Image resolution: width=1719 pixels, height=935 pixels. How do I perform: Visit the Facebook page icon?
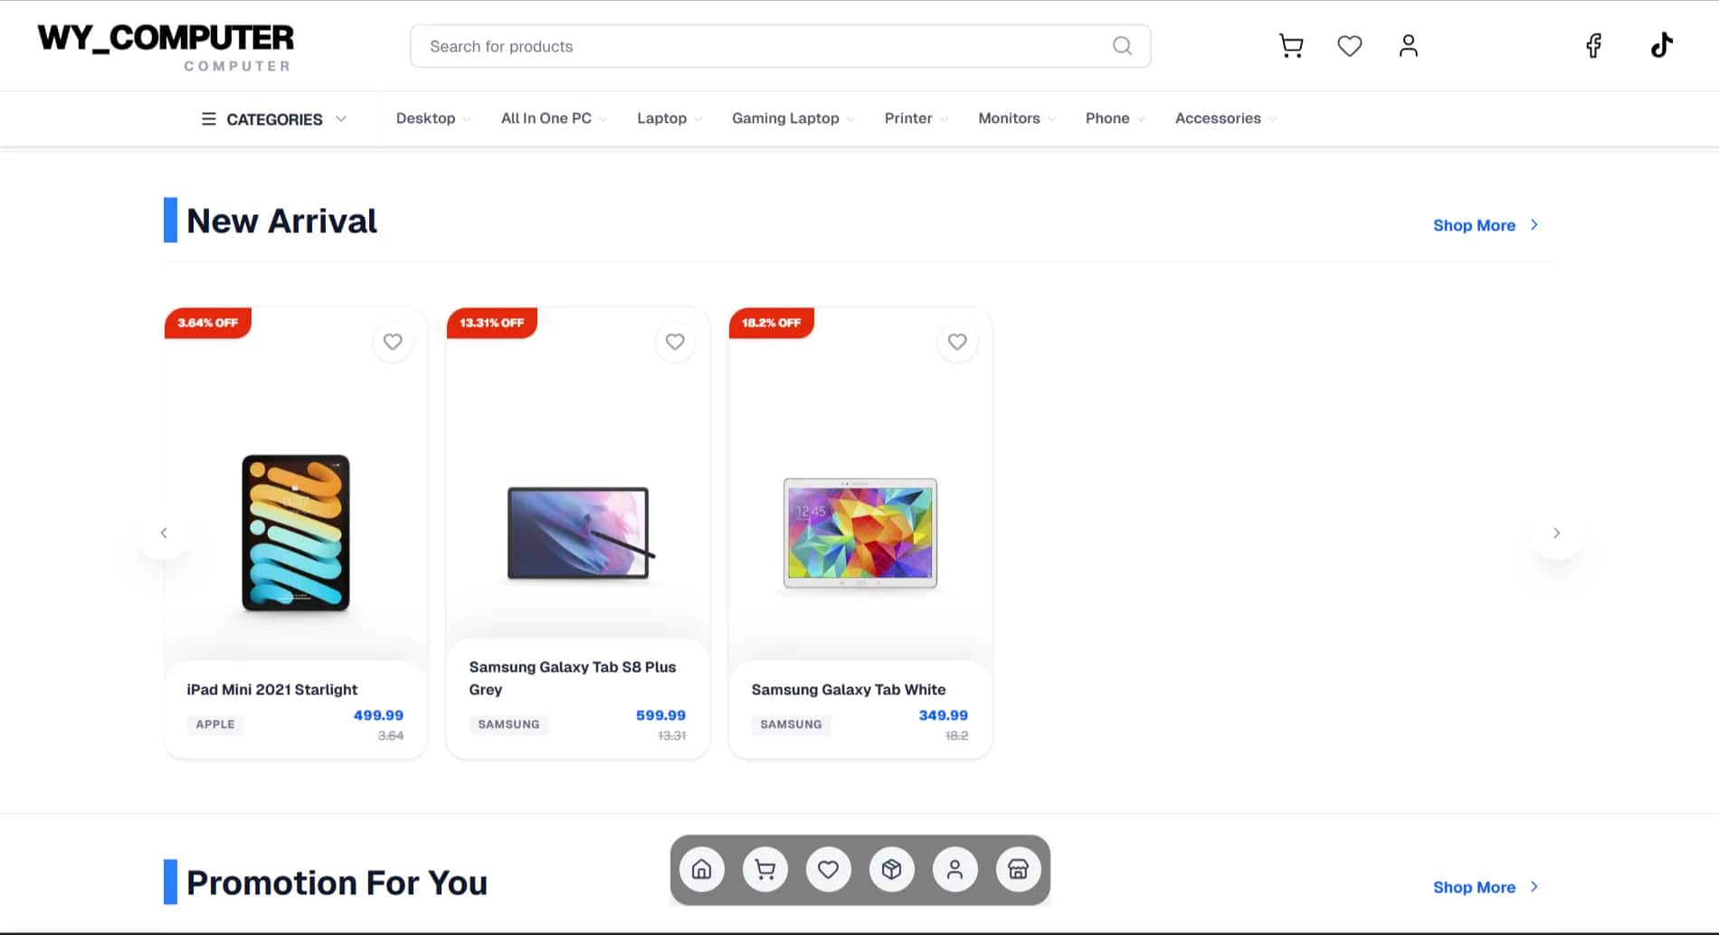coord(1594,46)
